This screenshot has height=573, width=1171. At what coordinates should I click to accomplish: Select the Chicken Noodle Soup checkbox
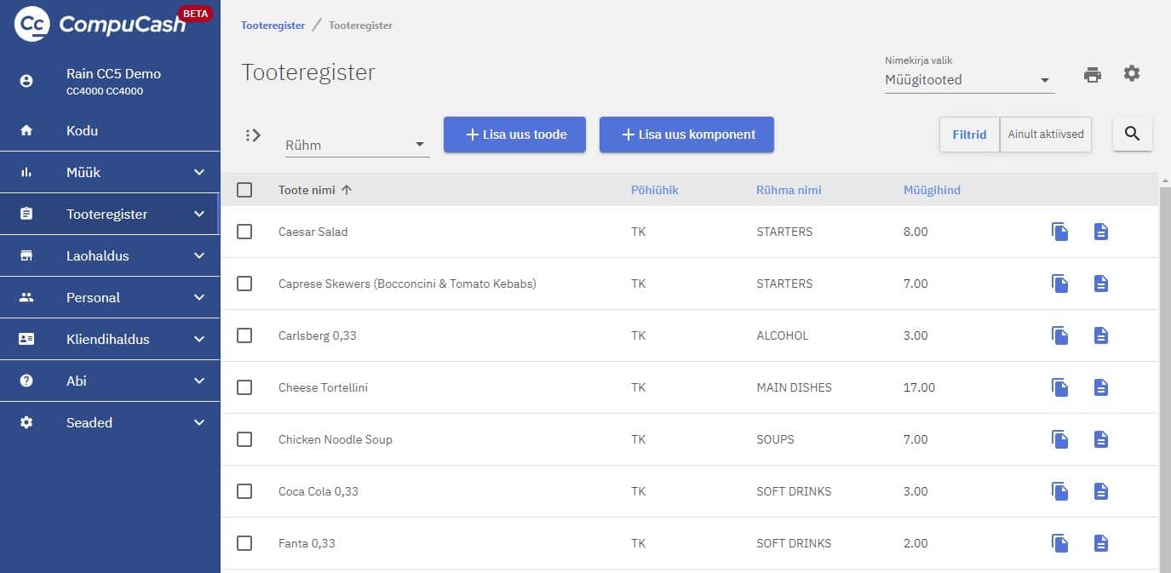[x=244, y=439]
